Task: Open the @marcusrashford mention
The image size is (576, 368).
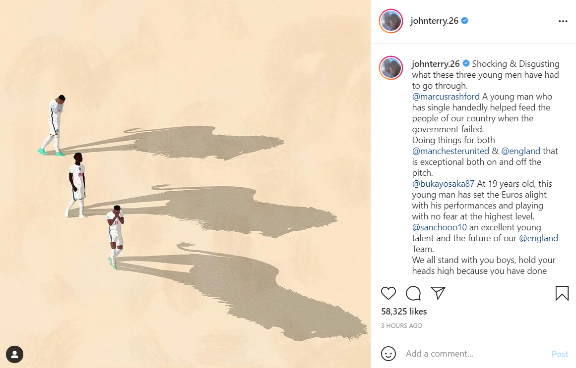Action: click(446, 97)
